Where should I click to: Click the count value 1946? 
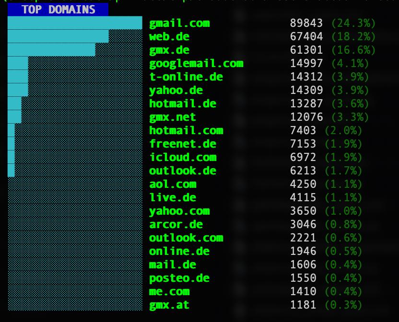pyautogui.click(x=303, y=251)
